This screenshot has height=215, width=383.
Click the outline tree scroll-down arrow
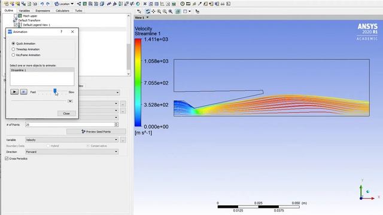(129, 74)
